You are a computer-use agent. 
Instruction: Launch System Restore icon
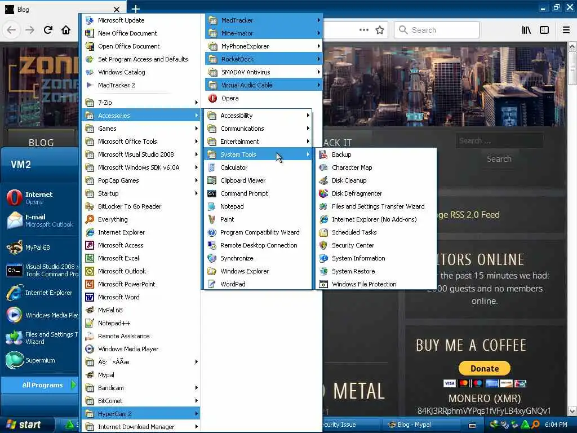323,271
